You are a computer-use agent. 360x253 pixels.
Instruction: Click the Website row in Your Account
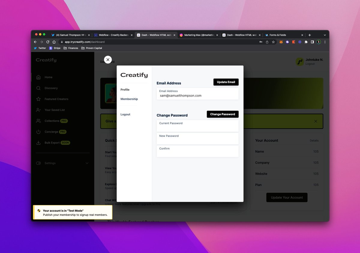tap(287, 174)
